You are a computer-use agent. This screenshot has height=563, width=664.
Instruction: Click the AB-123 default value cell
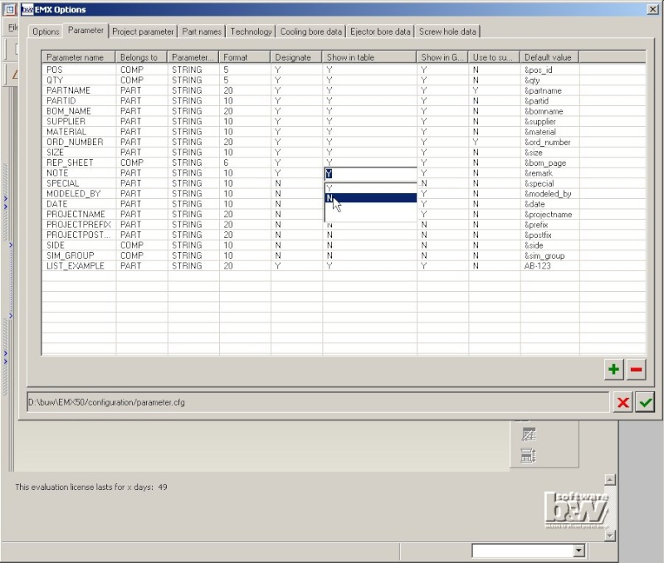click(x=549, y=266)
